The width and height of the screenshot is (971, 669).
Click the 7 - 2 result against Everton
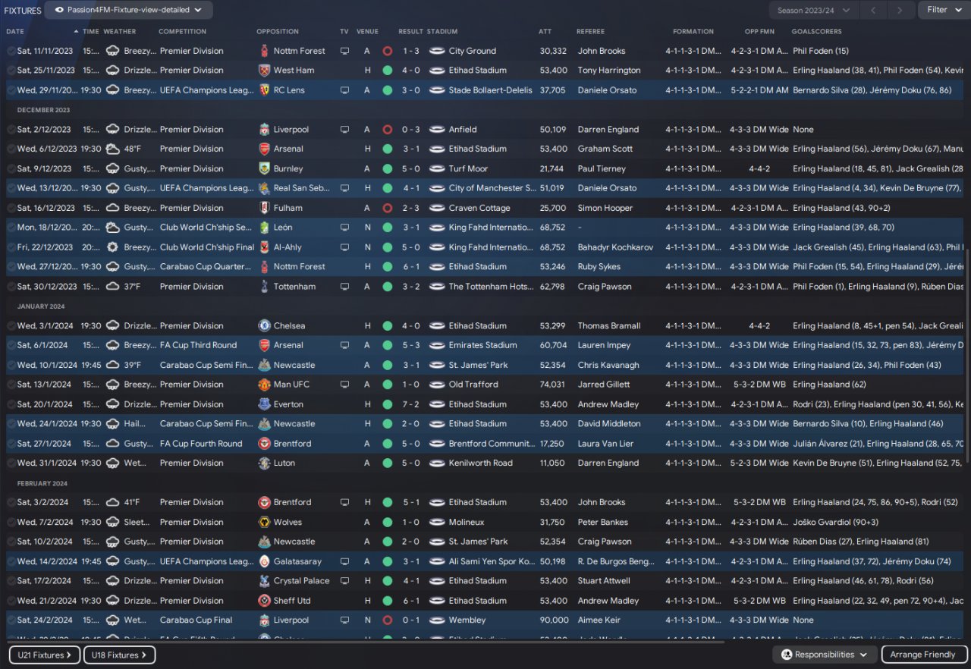pos(410,404)
